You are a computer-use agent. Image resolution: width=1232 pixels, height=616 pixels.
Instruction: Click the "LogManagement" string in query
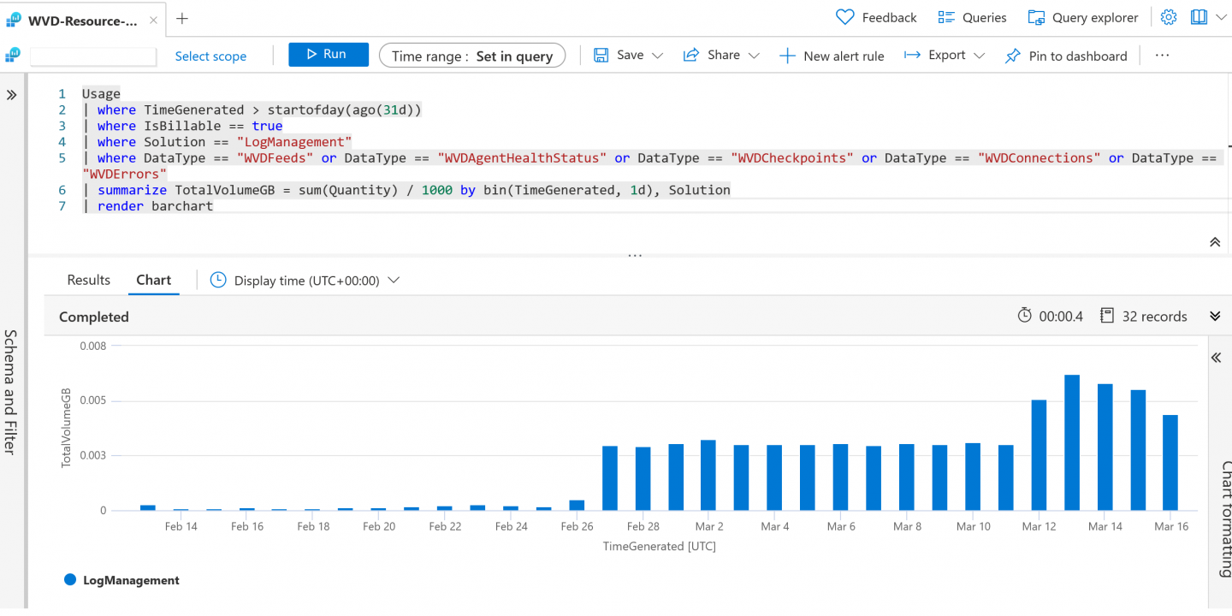pyautogui.click(x=294, y=142)
